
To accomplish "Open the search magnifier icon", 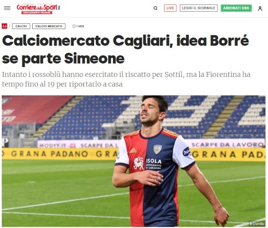I will pyautogui.click(x=156, y=8).
